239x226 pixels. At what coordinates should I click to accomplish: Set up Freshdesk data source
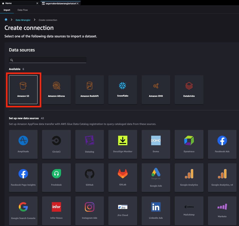[x=56, y=178]
